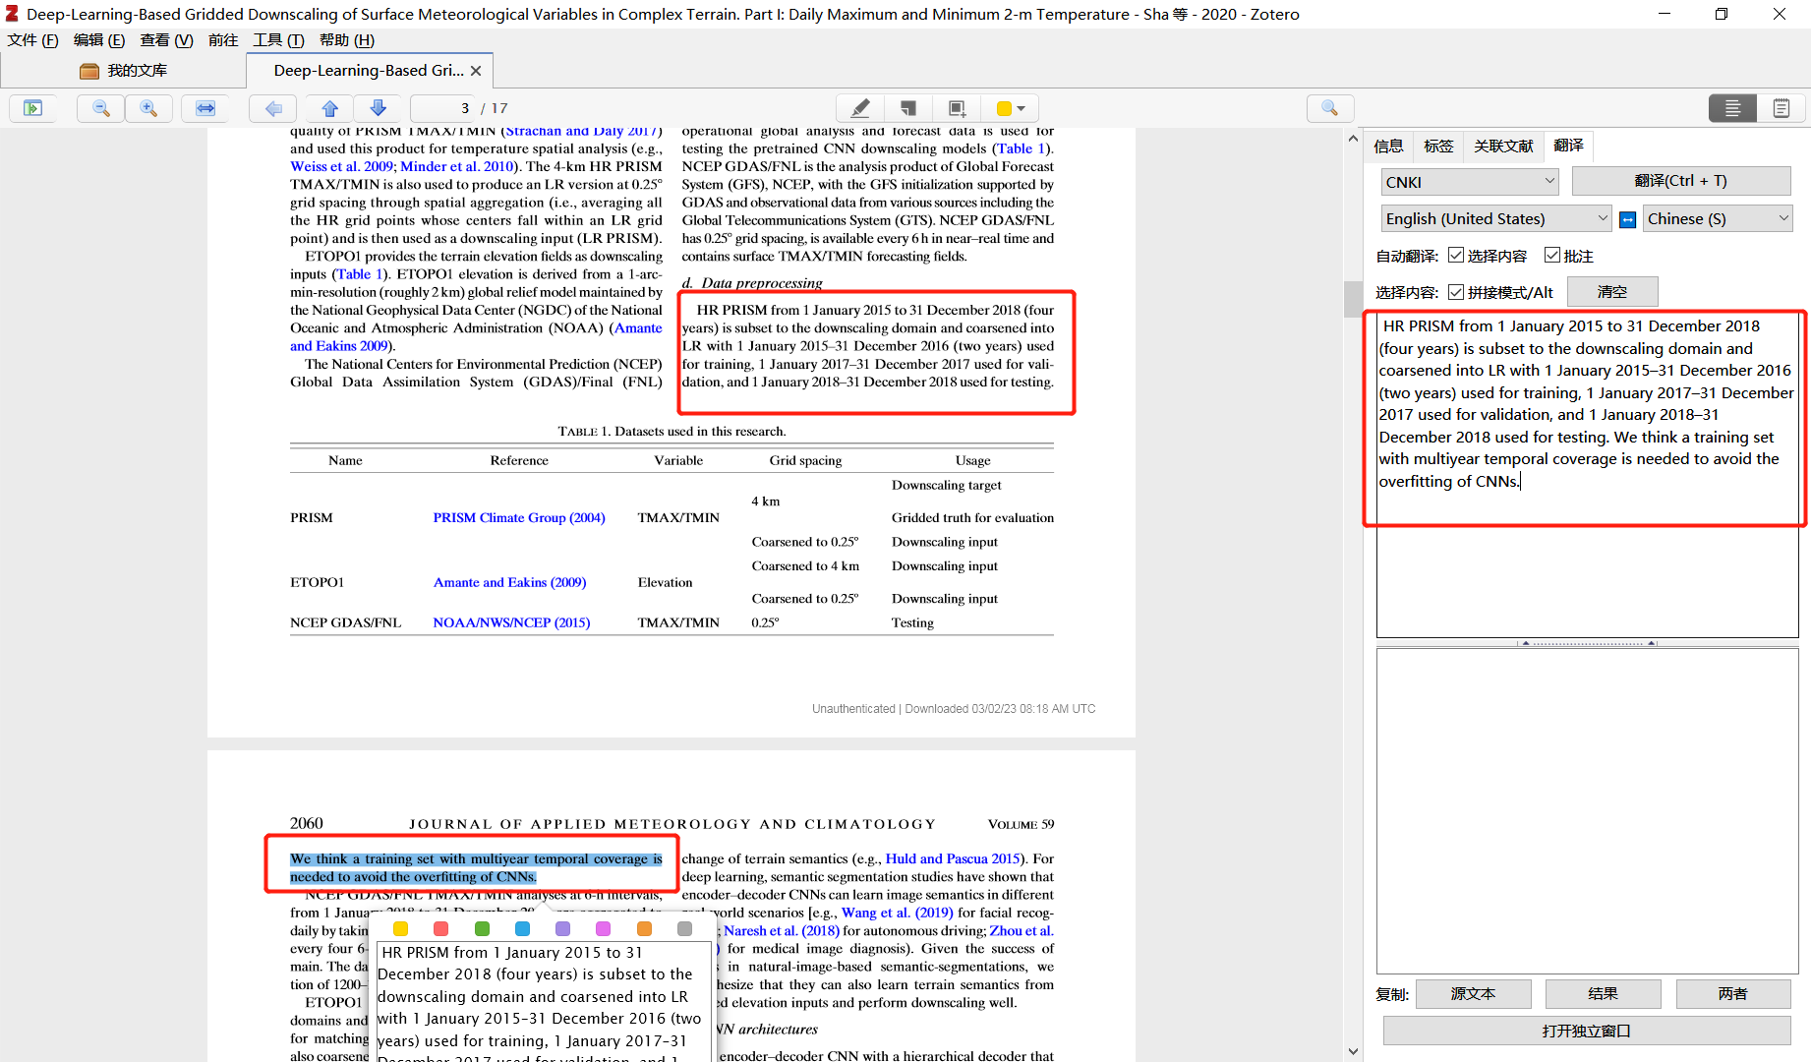Pick the gray highlight color

coord(684,928)
